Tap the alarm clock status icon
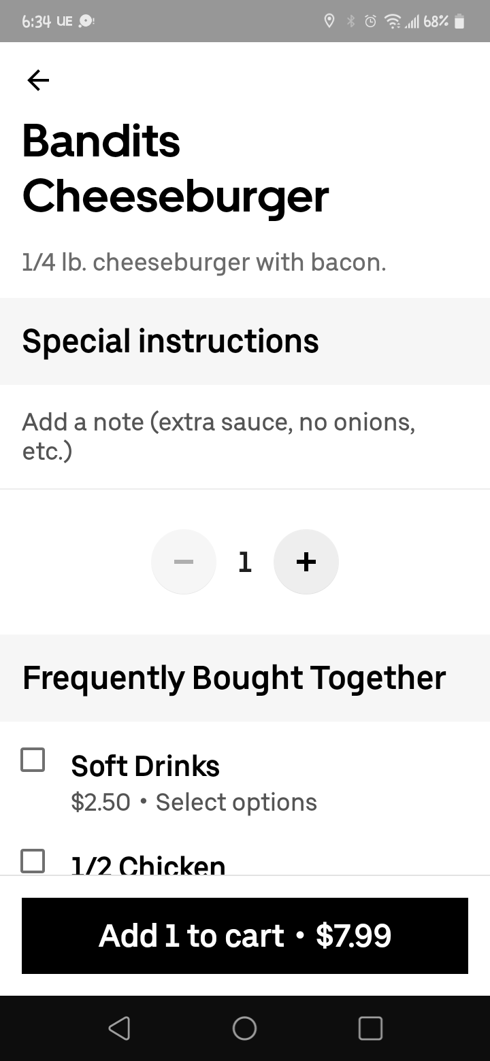 click(x=371, y=22)
